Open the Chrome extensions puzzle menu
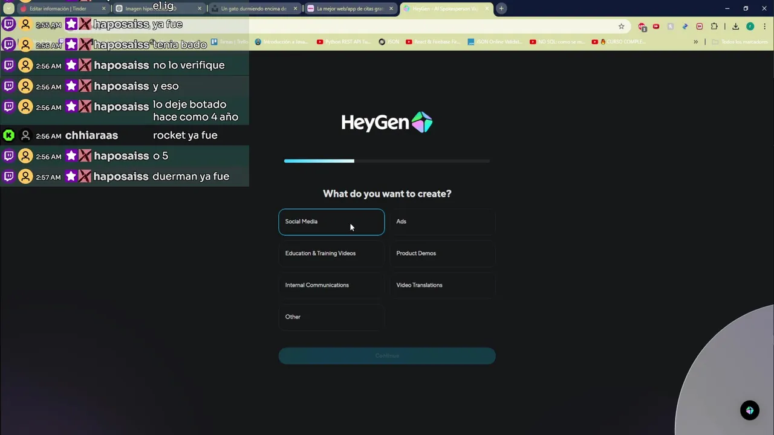 pyautogui.click(x=714, y=27)
